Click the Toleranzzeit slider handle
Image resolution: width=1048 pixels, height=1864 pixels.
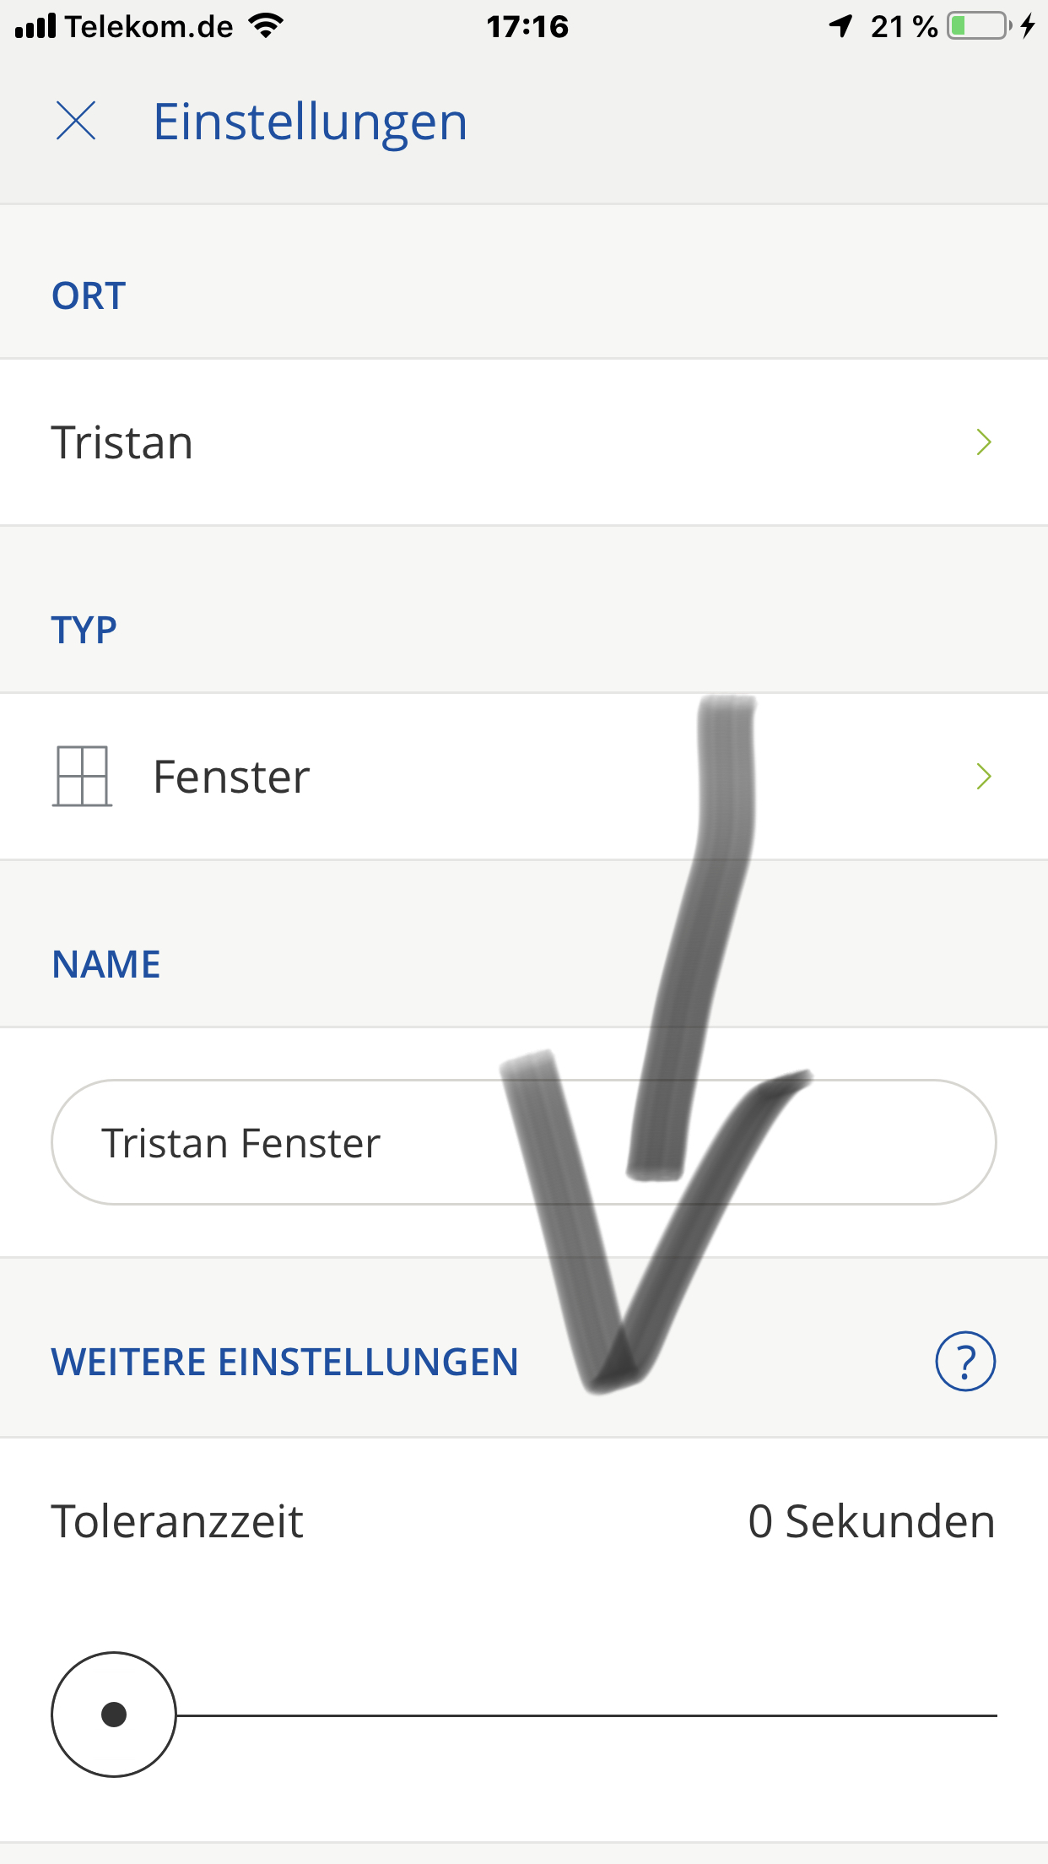[x=114, y=1715]
